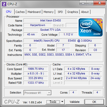
Task: Click the Tools button
Action: [x=53, y=102]
